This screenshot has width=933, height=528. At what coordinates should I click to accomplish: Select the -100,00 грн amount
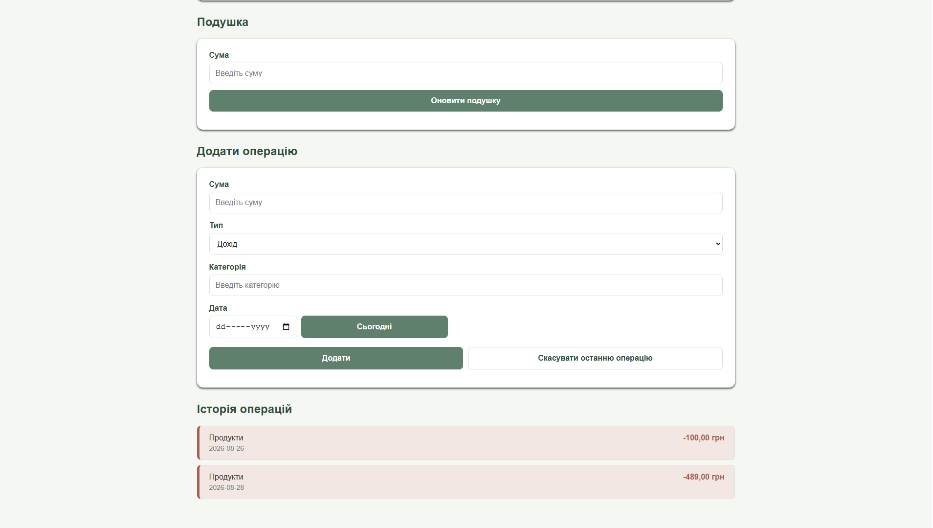704,438
